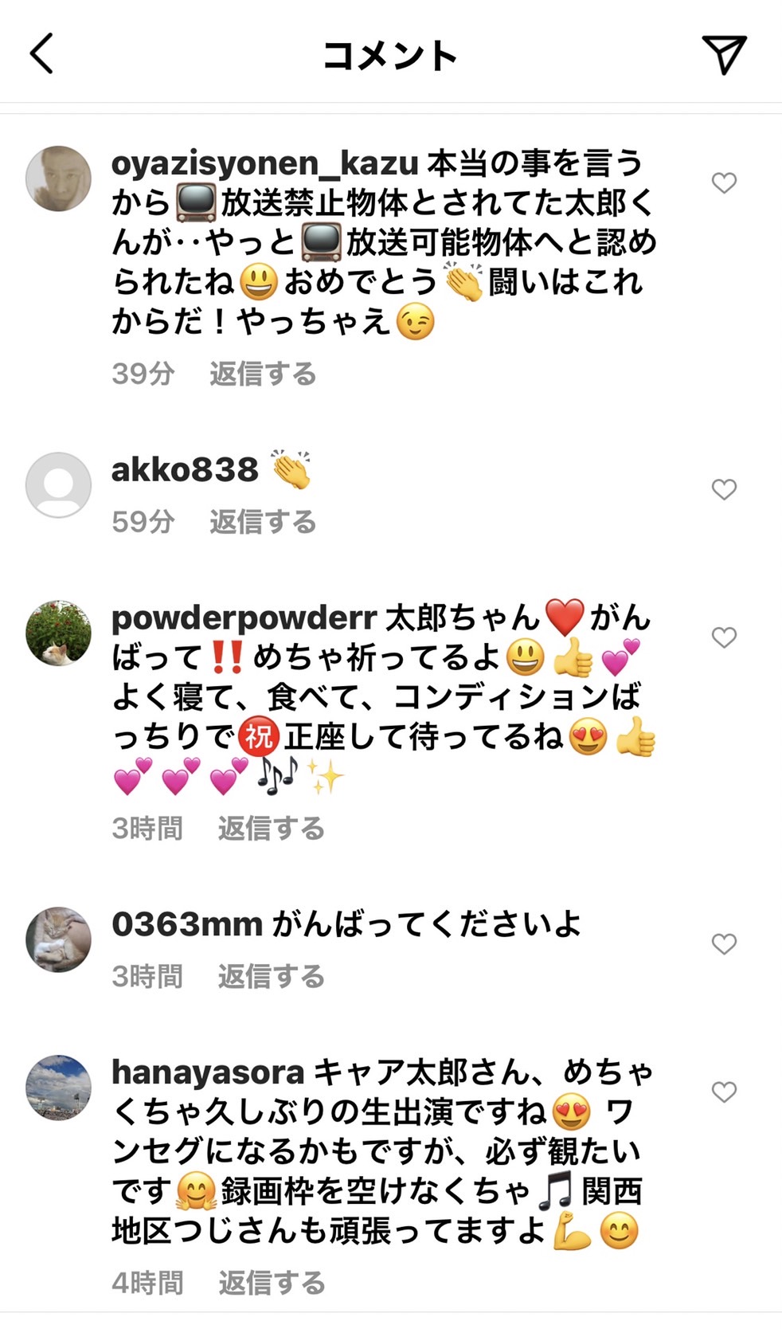
Task: Reply to powderpowderr's comment
Action: tap(272, 829)
